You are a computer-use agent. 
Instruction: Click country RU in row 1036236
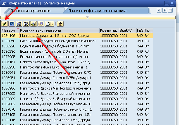[147, 52]
